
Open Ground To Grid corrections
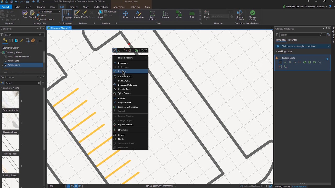tap(240, 15)
